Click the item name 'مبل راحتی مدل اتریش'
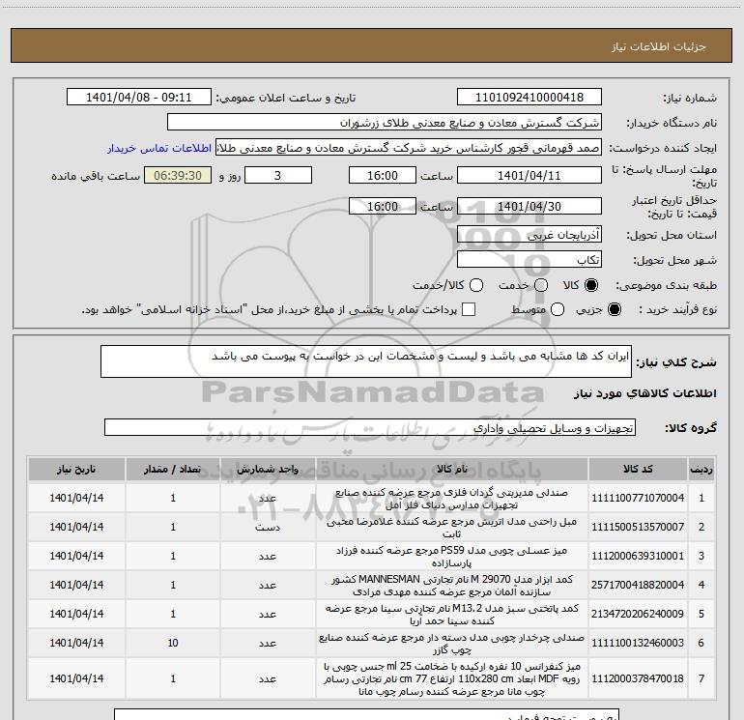The width and height of the screenshot is (744, 720). coord(452,528)
